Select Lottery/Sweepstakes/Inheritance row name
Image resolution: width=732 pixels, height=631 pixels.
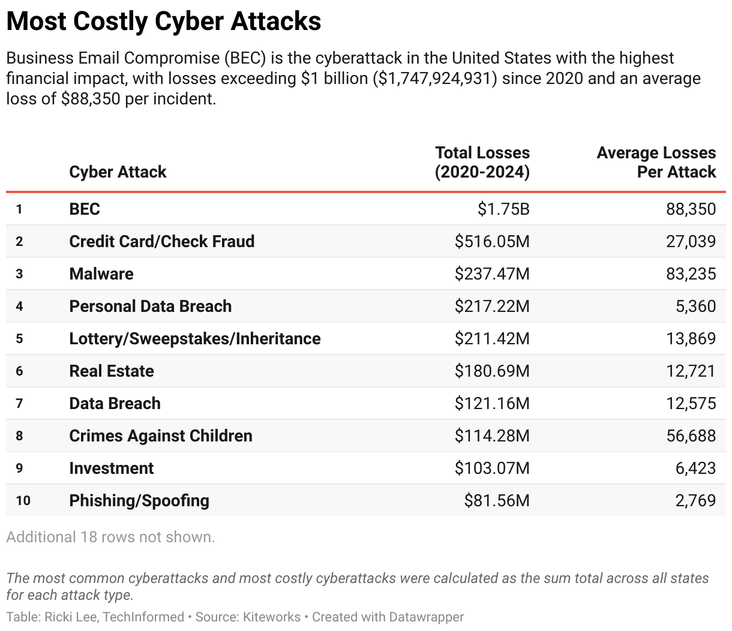[195, 338]
